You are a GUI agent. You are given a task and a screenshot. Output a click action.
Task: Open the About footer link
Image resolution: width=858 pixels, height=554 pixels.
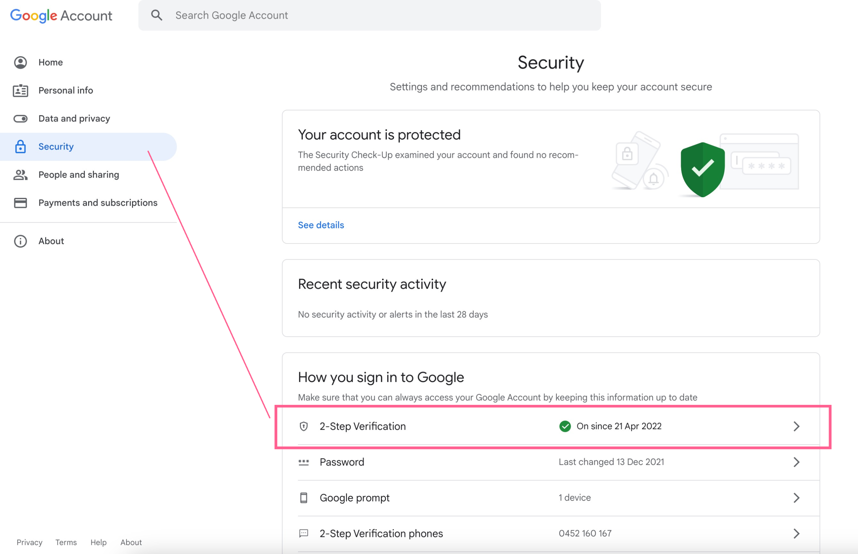[131, 542]
